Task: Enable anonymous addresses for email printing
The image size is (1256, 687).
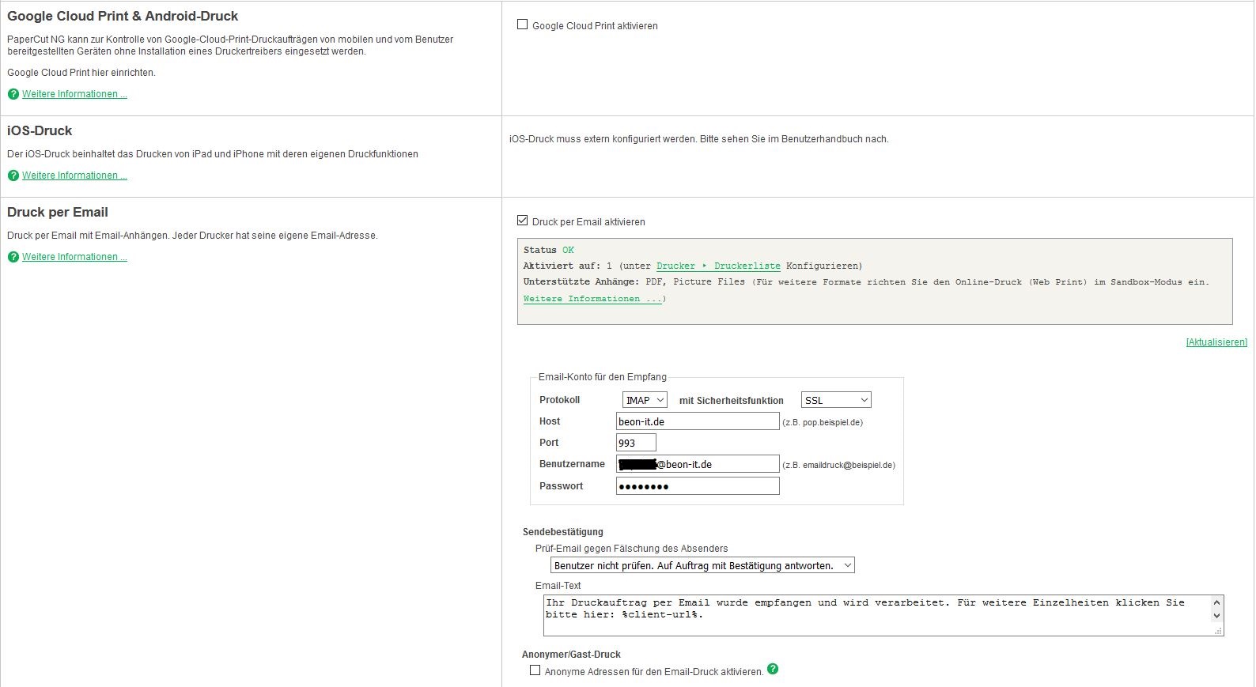Action: pyautogui.click(x=535, y=670)
